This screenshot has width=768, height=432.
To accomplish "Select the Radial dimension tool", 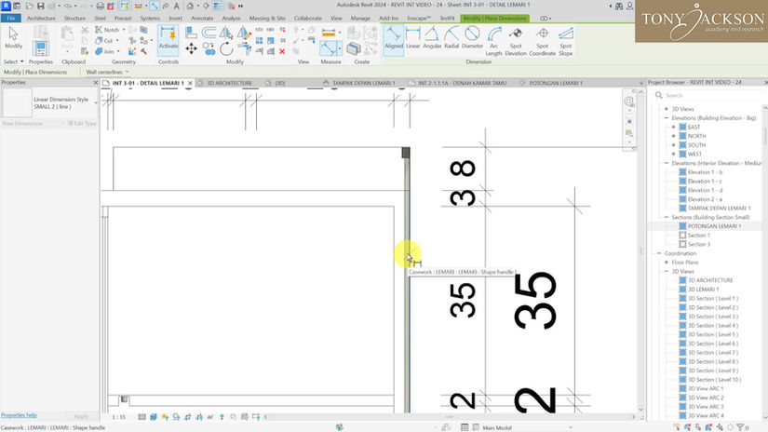I will coord(451,38).
